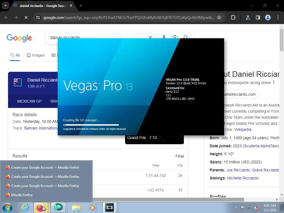The image size is (284, 213).
Task: View site information icon in address bar
Action: 38,17
